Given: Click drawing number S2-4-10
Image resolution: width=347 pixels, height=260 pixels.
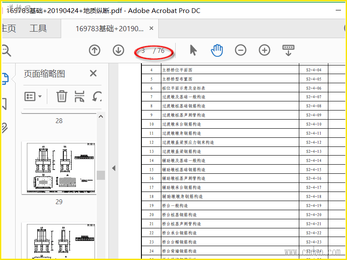Looking at the screenshot, I should (314, 124).
